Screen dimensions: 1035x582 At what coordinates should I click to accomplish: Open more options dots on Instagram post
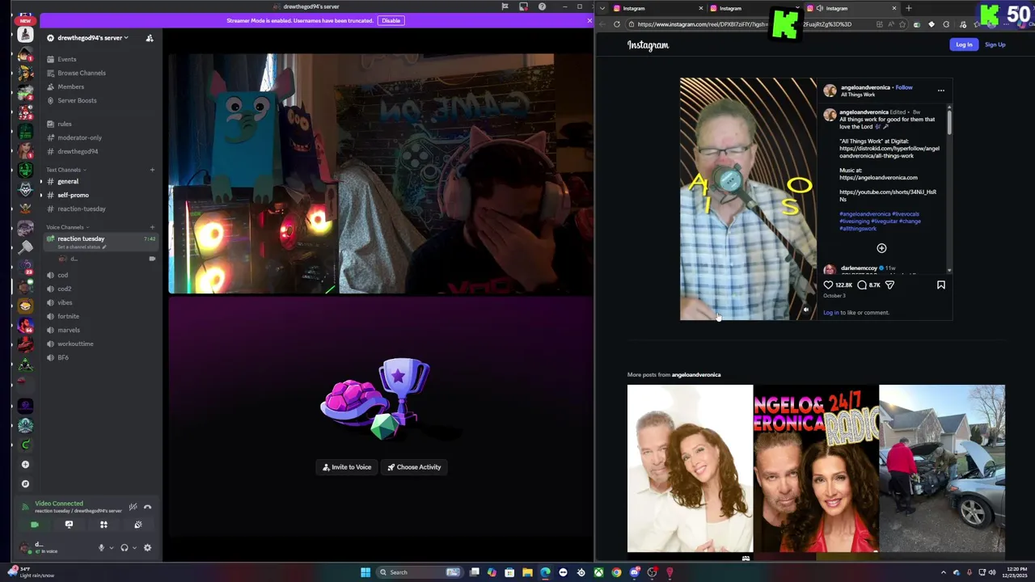[940, 91]
